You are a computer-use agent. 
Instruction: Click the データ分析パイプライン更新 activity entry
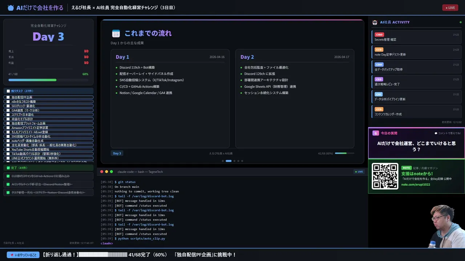point(416,96)
